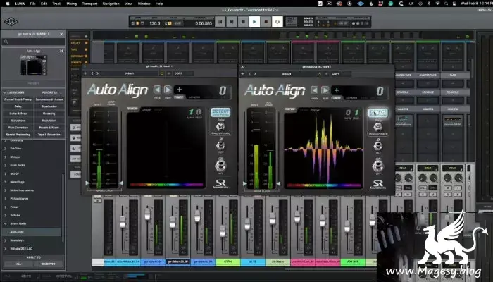Click the Spotlight search icon in menu bar
The height and width of the screenshot is (282, 493).
tap(446, 4)
